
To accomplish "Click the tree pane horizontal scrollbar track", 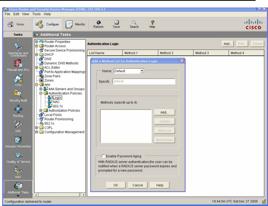I will point(59,195).
